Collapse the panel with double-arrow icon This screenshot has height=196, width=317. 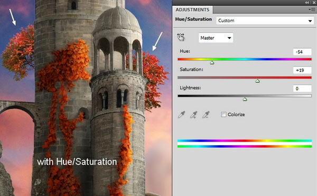307,3
